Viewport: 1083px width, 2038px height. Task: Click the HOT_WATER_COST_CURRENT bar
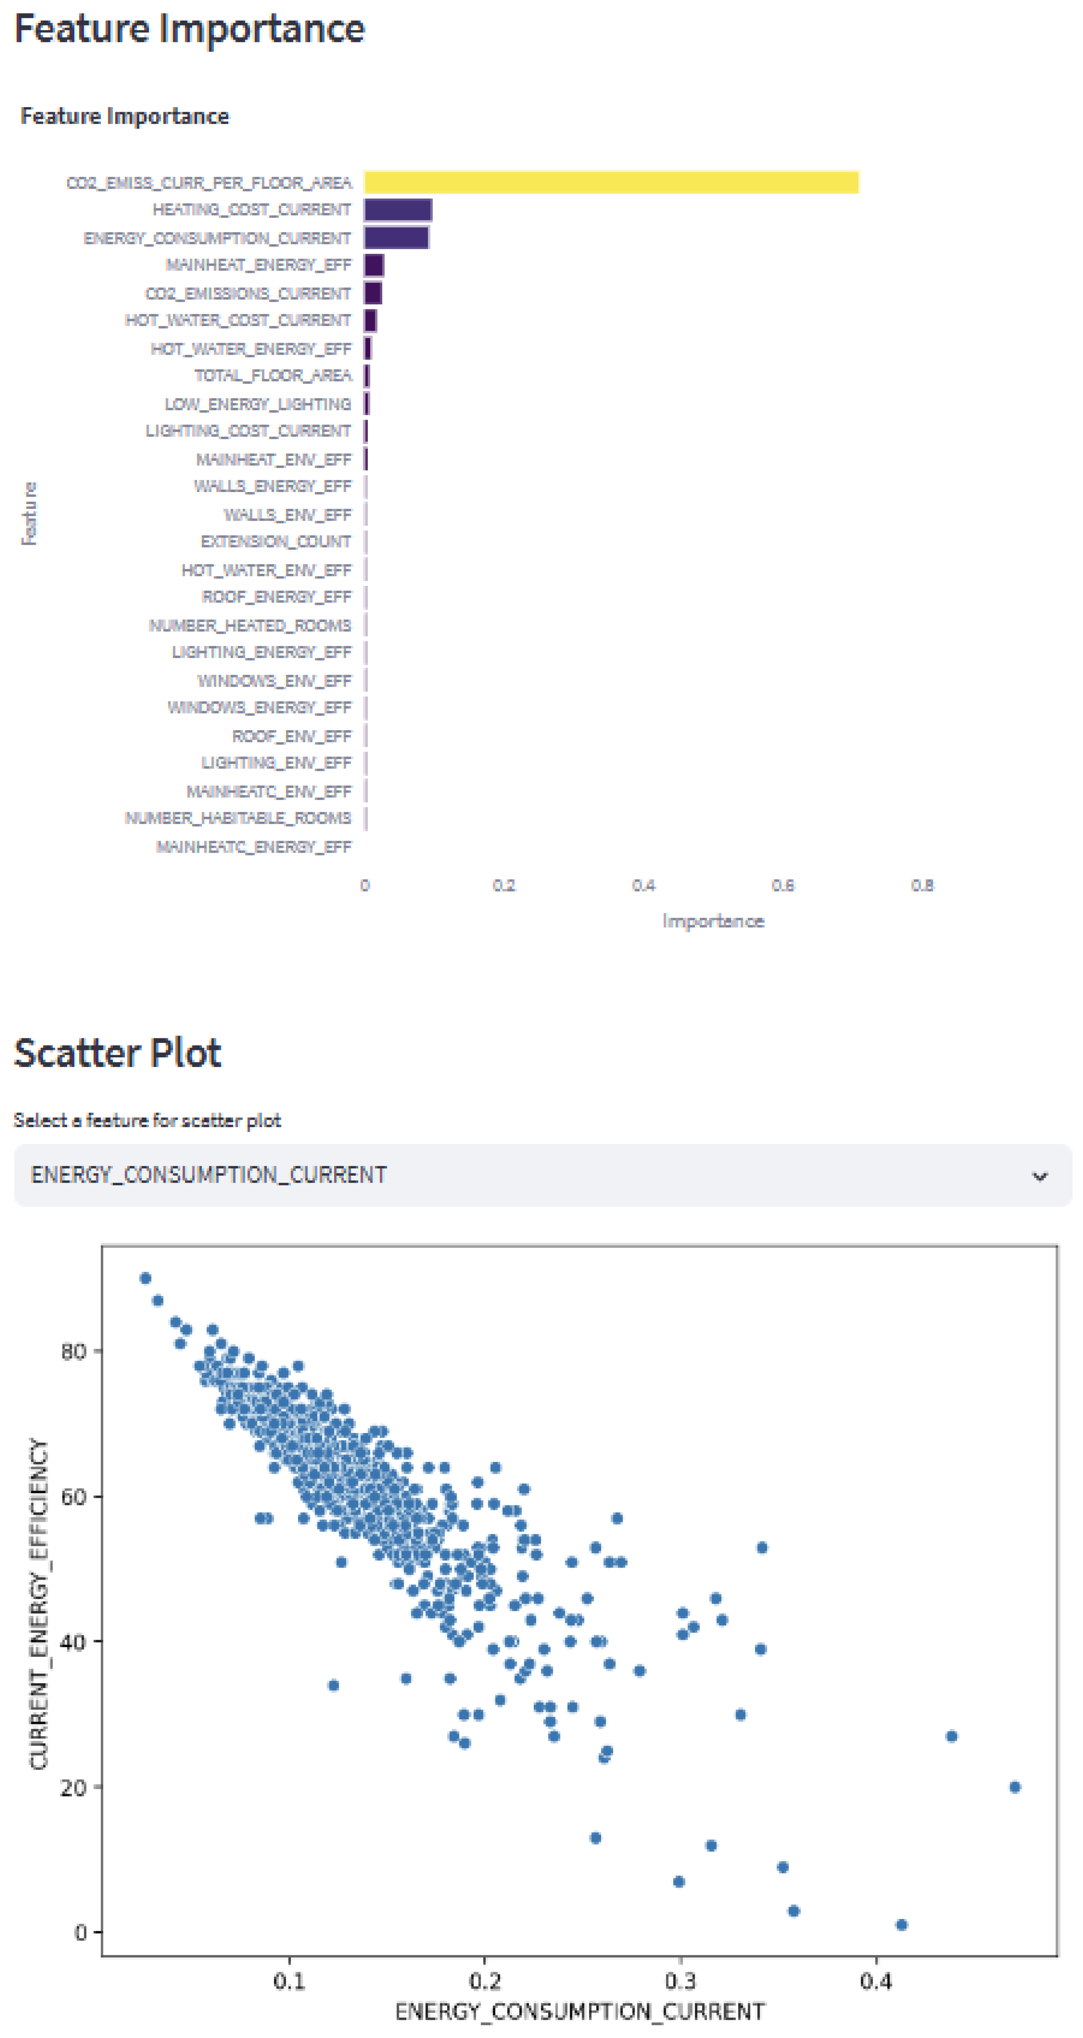click(370, 320)
